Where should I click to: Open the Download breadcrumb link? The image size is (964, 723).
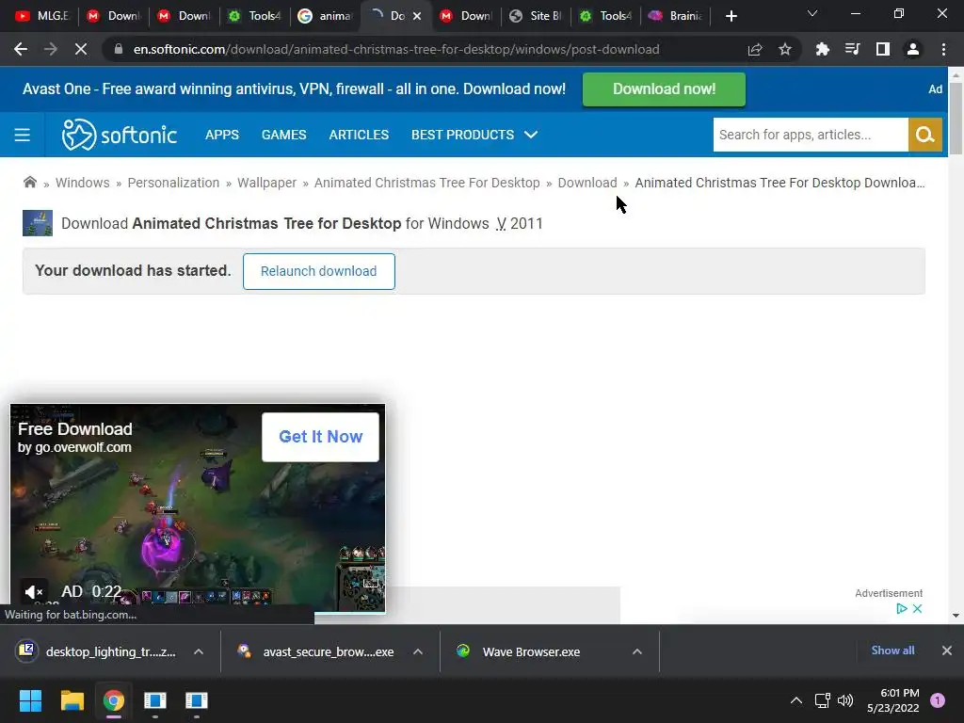(x=587, y=183)
